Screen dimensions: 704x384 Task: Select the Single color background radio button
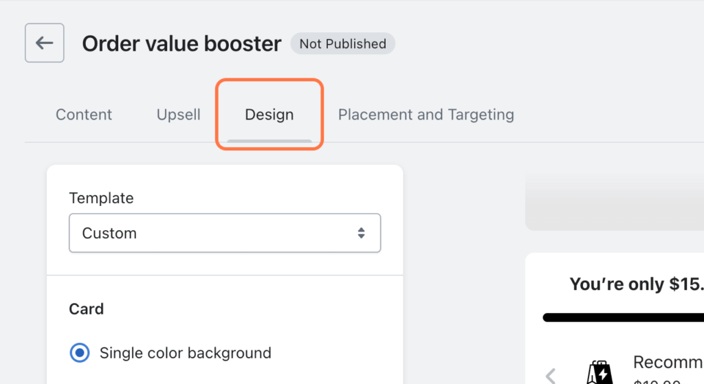(x=80, y=353)
